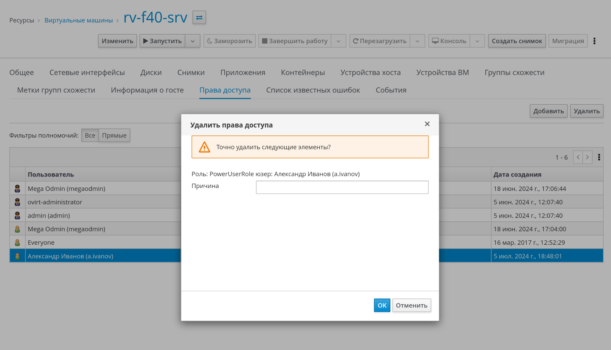Switch to the Снимки tab
Viewport: 611px width, 350px height.
coord(191,72)
